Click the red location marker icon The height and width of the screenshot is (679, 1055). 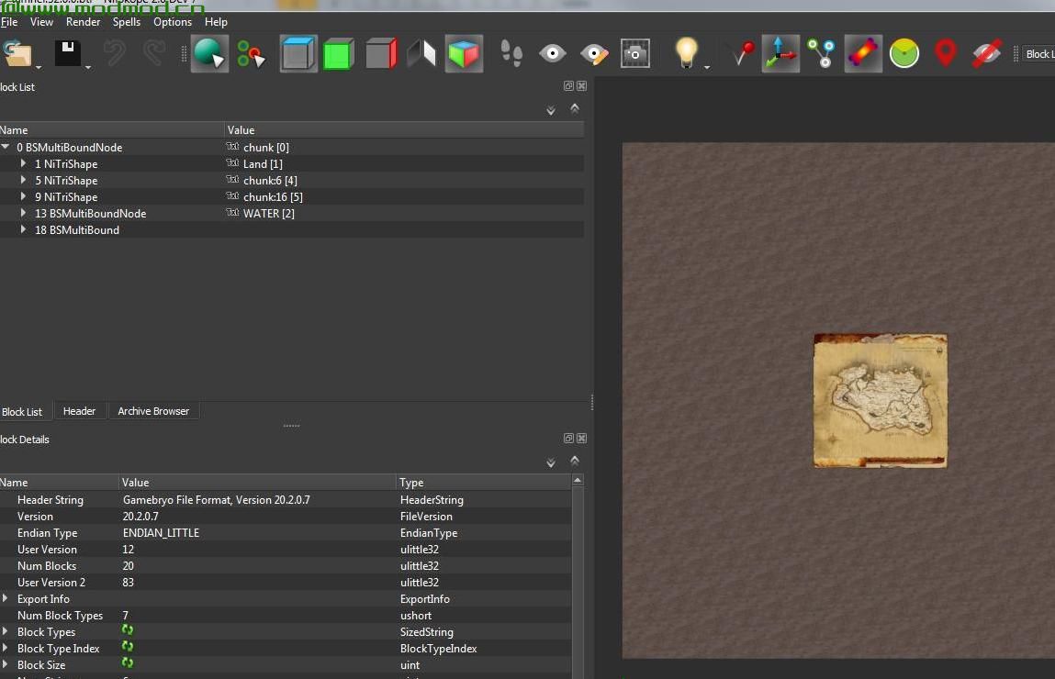point(946,53)
